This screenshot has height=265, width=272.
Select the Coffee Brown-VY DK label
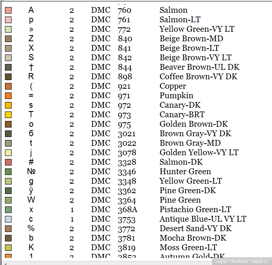[198, 77]
